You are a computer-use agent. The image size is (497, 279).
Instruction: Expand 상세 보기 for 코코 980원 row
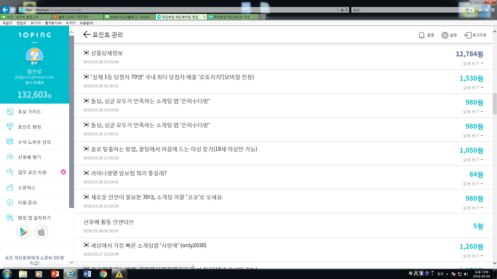click(x=473, y=208)
